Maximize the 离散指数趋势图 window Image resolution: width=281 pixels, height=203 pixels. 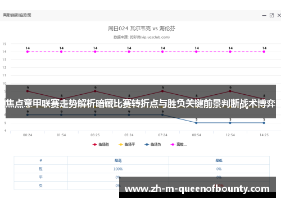pos(271,15)
